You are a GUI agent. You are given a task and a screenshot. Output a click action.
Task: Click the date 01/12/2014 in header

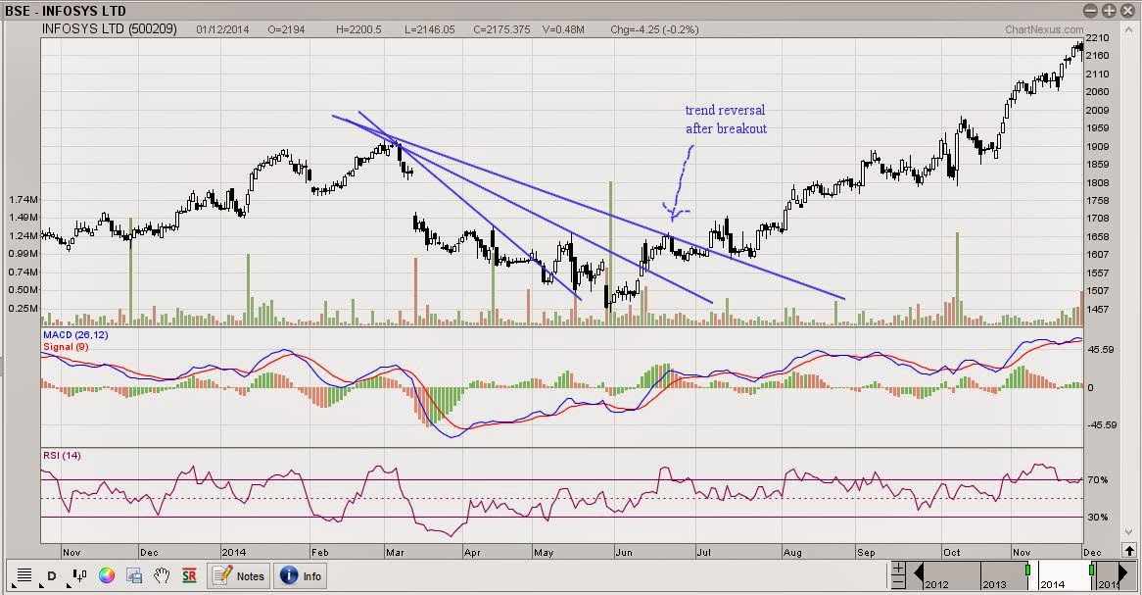click(223, 29)
